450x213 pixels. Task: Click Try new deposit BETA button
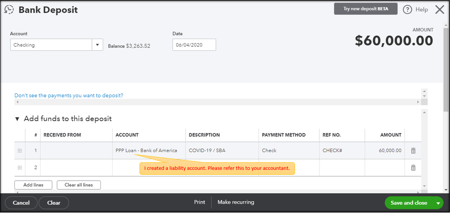point(365,9)
